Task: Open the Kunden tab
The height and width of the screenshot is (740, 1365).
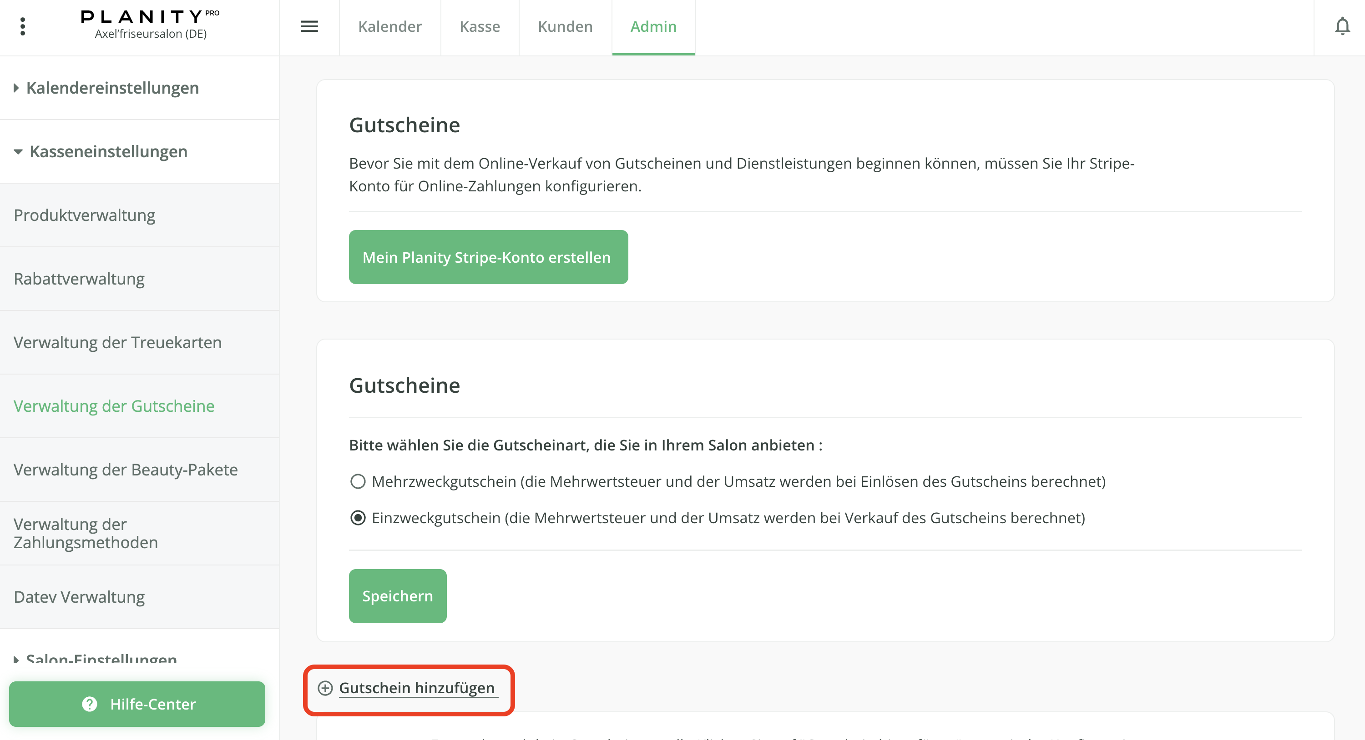Action: coord(565,26)
